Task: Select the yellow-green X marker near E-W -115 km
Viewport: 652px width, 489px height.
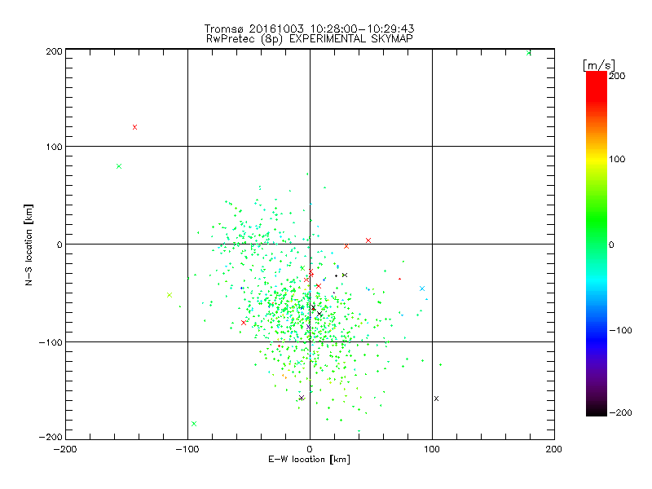Action: click(170, 295)
